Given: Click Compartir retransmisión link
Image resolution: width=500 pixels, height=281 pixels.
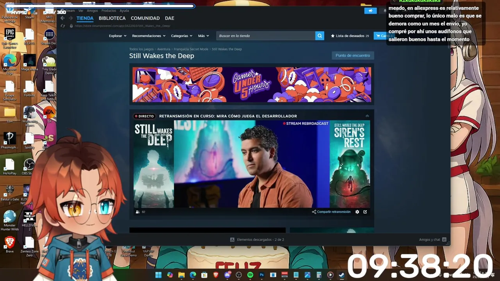Looking at the screenshot, I should click(331, 212).
